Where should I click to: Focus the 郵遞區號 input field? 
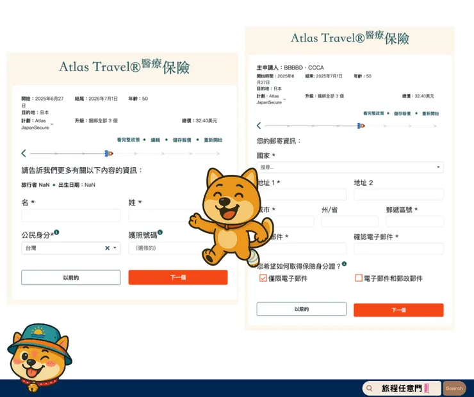pos(415,221)
